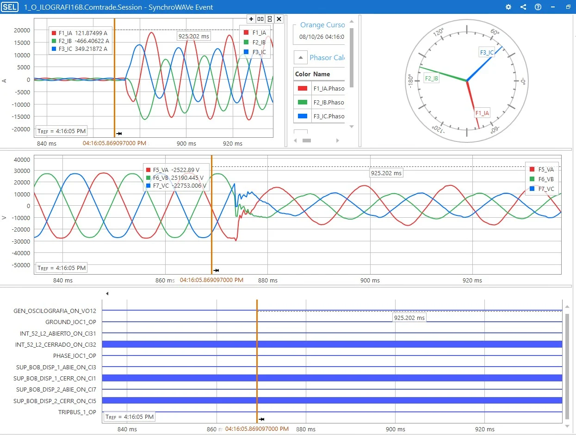Toggle F1_IA in current chart legend
The width and height of the screenshot is (576, 435).
click(x=256, y=32)
